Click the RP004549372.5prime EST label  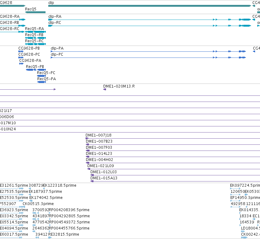coord(69,222)
